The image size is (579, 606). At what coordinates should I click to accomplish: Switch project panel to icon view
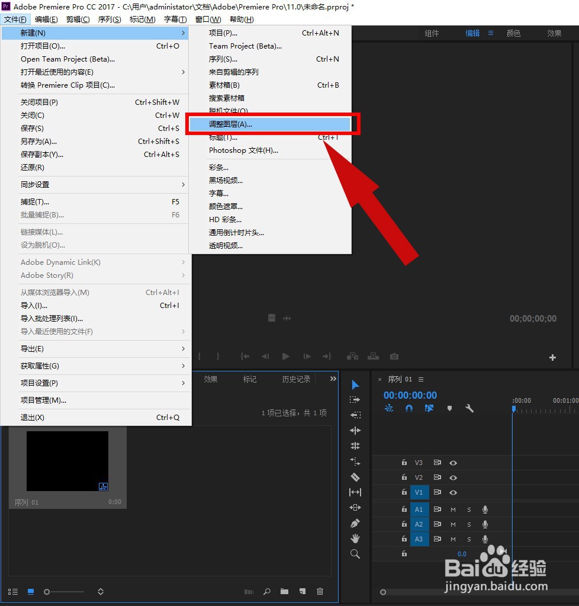tap(31, 592)
